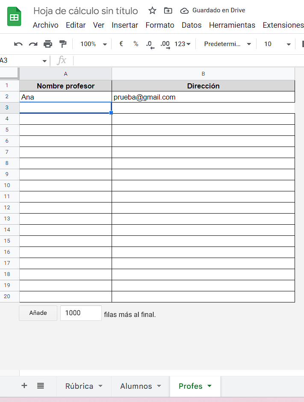The width and height of the screenshot is (304, 402).
Task: Open the Insertar menu
Action: pos(125,25)
